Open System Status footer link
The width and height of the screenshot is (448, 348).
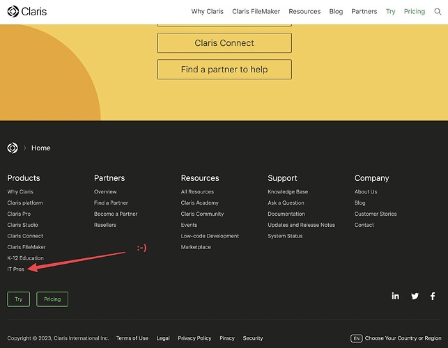click(x=285, y=236)
